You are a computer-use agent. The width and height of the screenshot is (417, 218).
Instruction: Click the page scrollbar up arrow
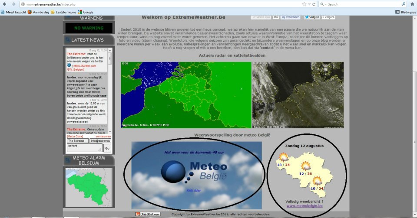(x=414, y=17)
